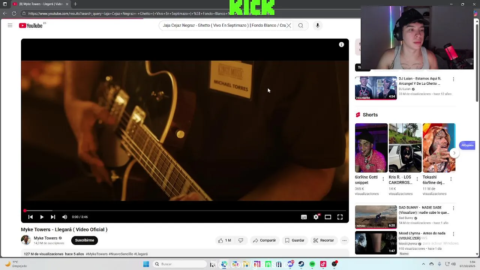Select the Myke Towers - Llegará tab
This screenshot has height=270, width=480.
tap(40, 4)
